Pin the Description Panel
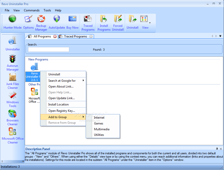224x170 pixels. [x=217, y=149]
